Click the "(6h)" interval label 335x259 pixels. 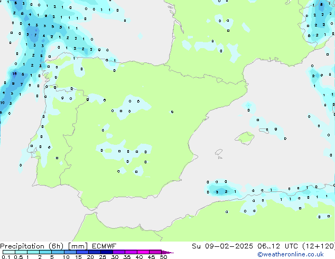point(56,246)
